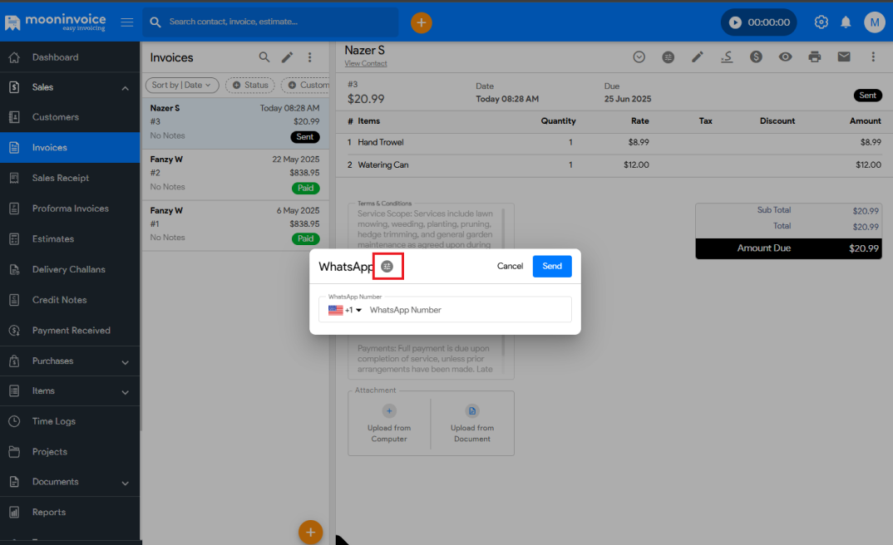The image size is (893, 545).
Task: Cancel the WhatsApp dialog
Action: coord(510,266)
